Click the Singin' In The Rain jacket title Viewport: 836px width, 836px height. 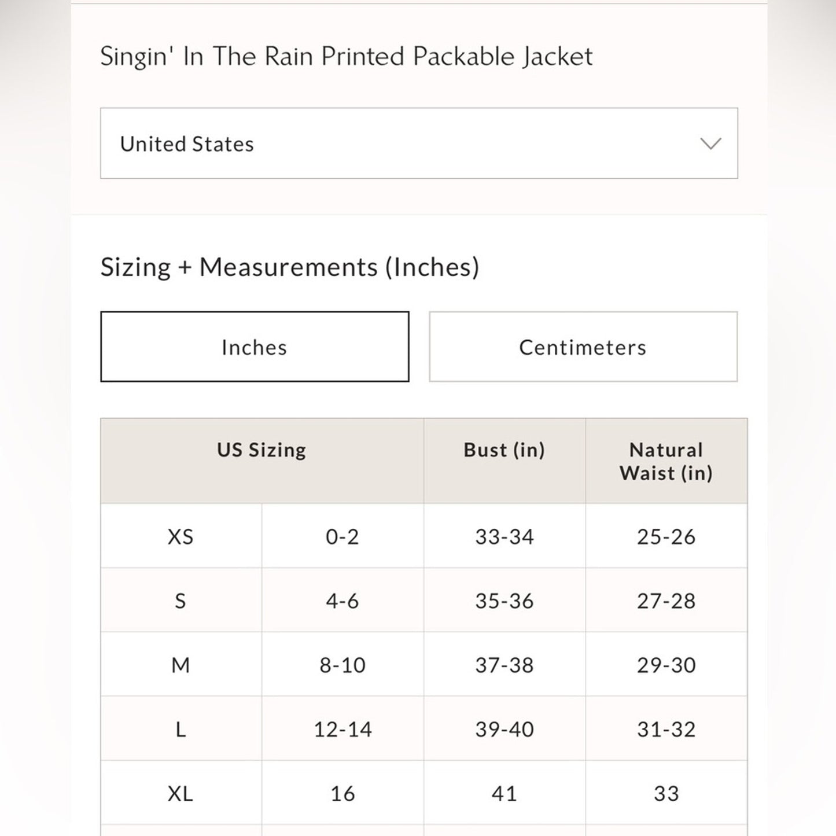tap(347, 56)
